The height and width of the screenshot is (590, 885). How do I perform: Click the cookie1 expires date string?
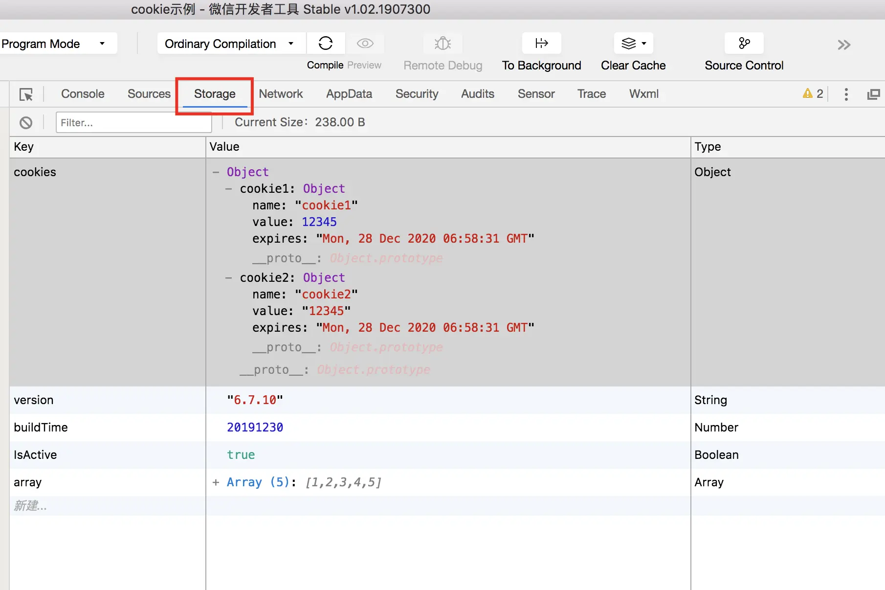coord(425,239)
